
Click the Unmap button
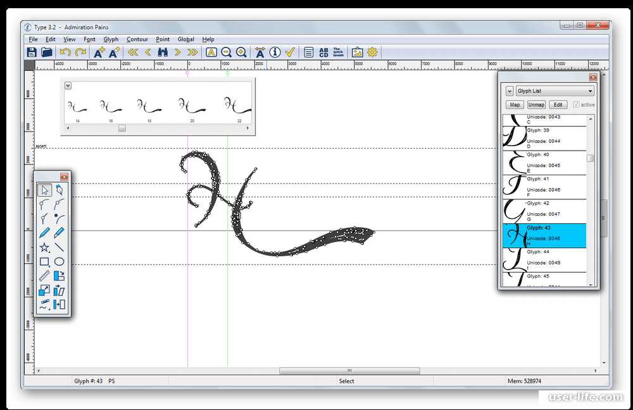pos(536,104)
